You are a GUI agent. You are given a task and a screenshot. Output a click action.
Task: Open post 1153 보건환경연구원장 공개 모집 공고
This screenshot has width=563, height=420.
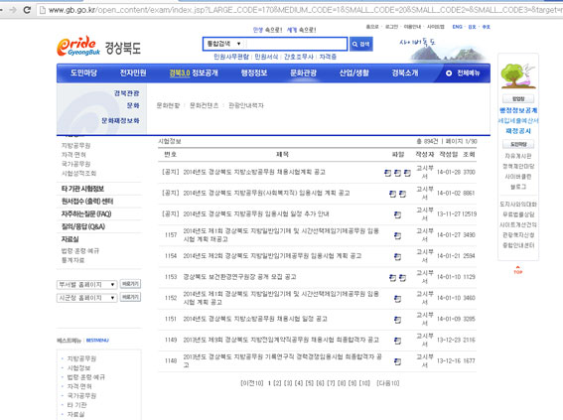click(x=239, y=277)
